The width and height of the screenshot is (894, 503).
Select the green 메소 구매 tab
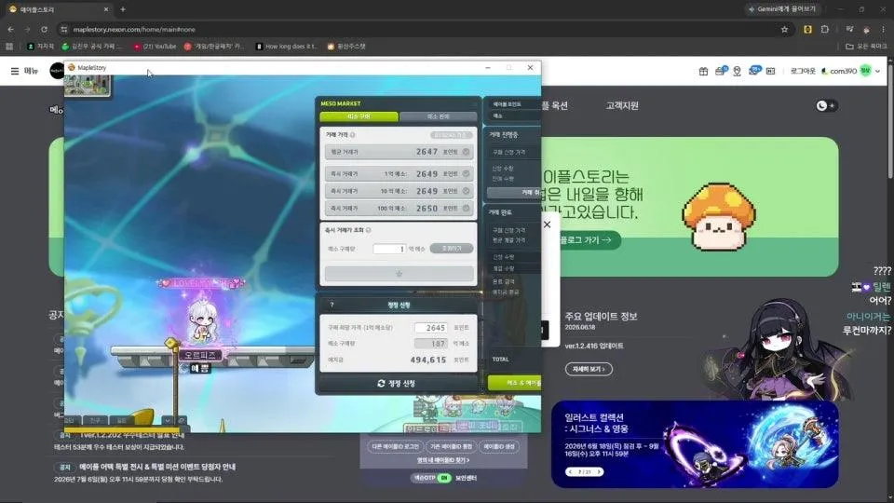point(359,116)
